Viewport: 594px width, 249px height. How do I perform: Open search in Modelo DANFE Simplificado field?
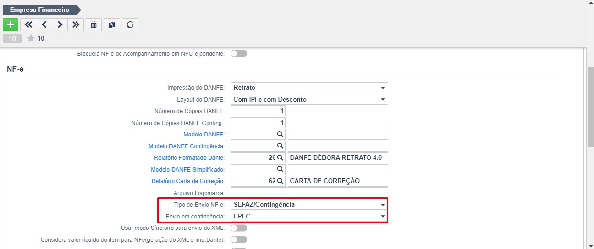pyautogui.click(x=280, y=169)
